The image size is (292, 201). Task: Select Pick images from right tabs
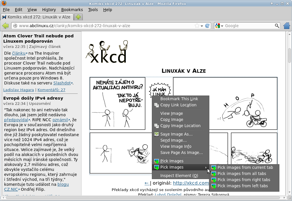[244, 180]
